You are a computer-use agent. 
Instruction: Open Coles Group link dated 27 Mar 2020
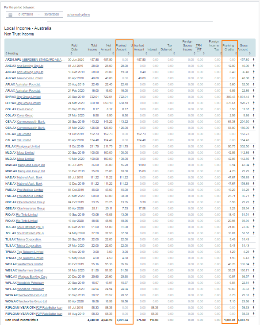pos(25,116)
